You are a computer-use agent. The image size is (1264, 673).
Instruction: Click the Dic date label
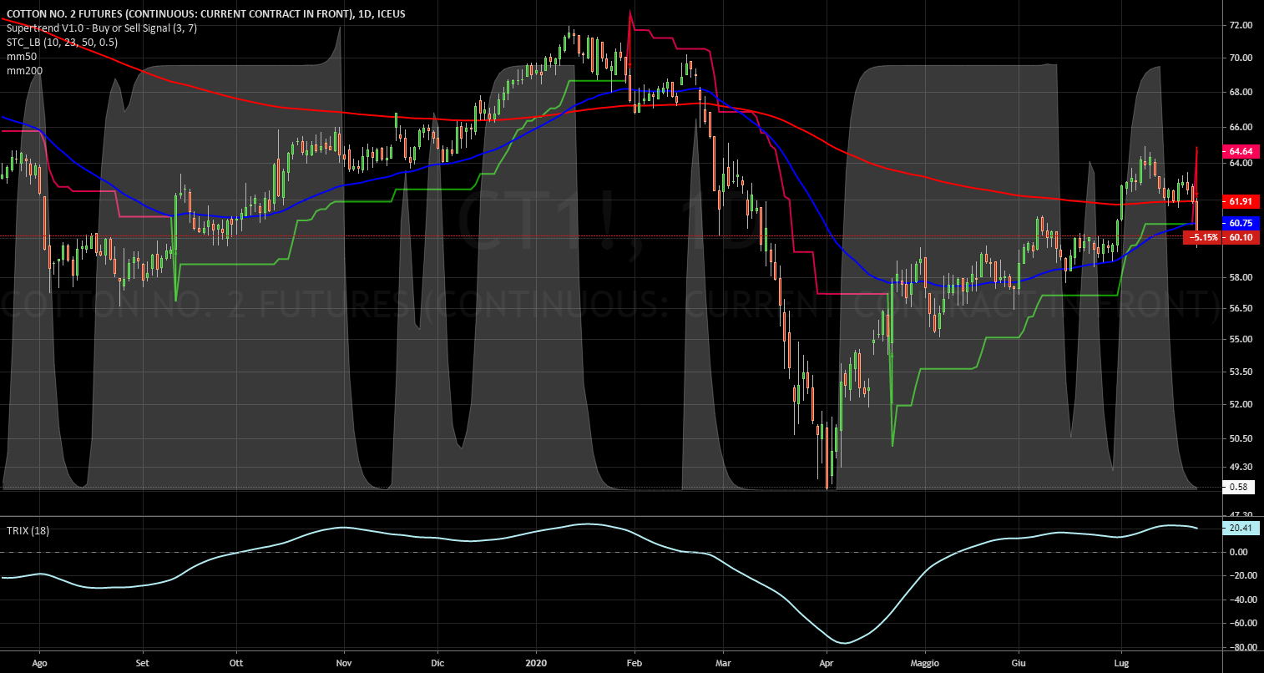point(436,664)
